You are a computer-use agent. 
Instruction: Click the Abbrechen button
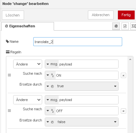(x=101, y=15)
